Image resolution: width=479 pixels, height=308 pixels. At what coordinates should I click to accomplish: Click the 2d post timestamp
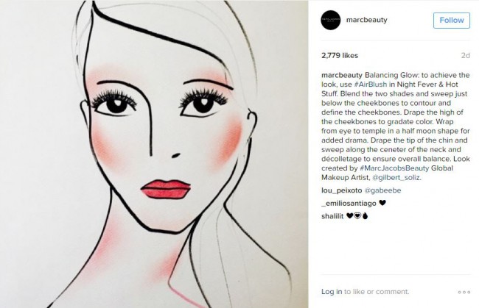pos(466,55)
